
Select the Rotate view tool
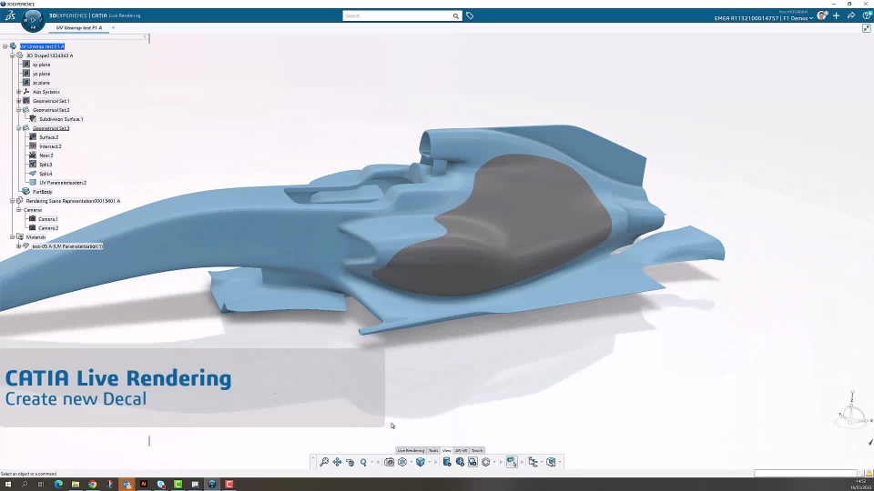(350, 462)
